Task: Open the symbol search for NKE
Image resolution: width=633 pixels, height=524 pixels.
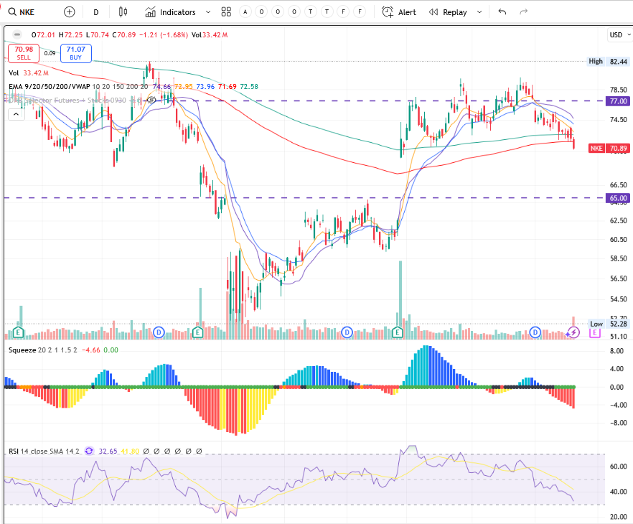Action: (x=22, y=11)
